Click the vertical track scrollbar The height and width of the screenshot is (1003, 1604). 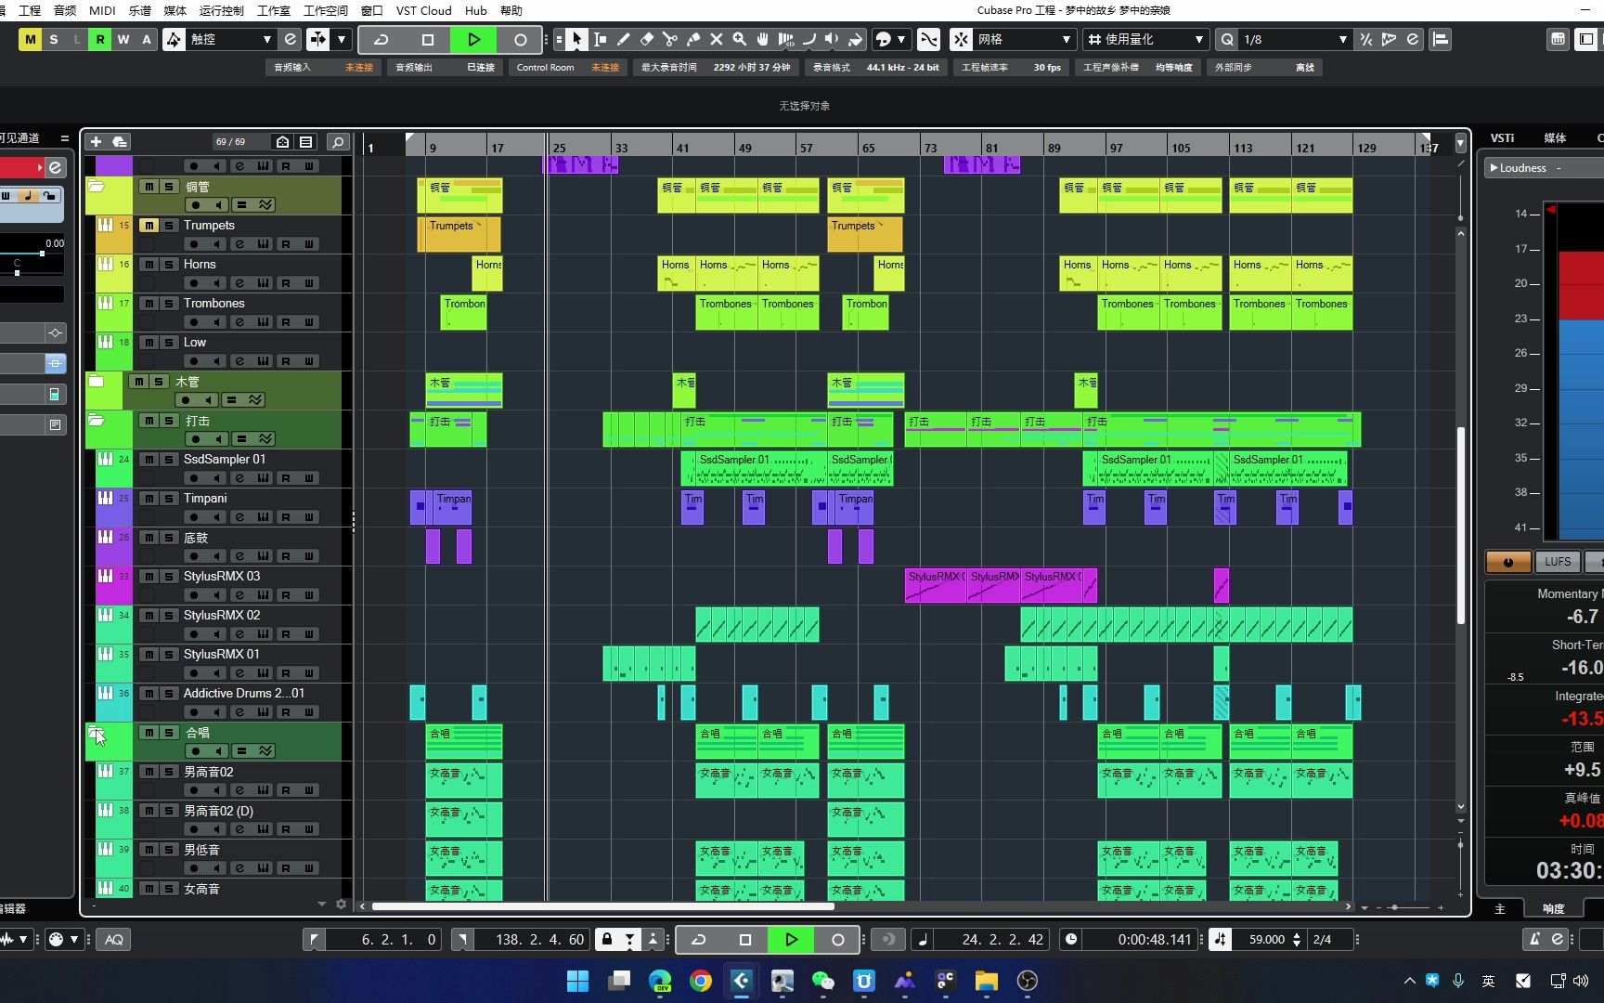coord(1460,525)
